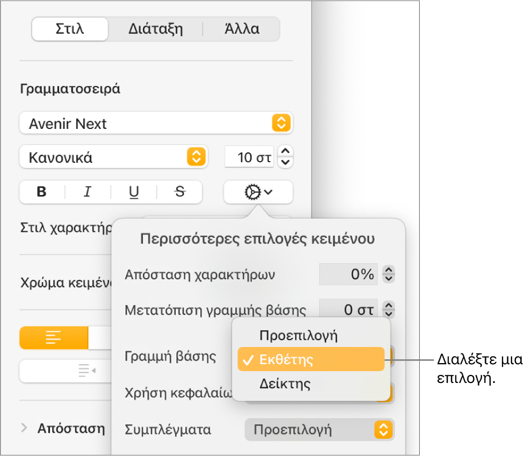The height and width of the screenshot is (456, 532).
Task: Switch to the Διάταξη tab
Action: point(155,29)
